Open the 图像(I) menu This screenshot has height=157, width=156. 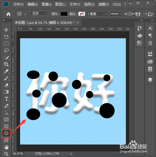point(46,4)
